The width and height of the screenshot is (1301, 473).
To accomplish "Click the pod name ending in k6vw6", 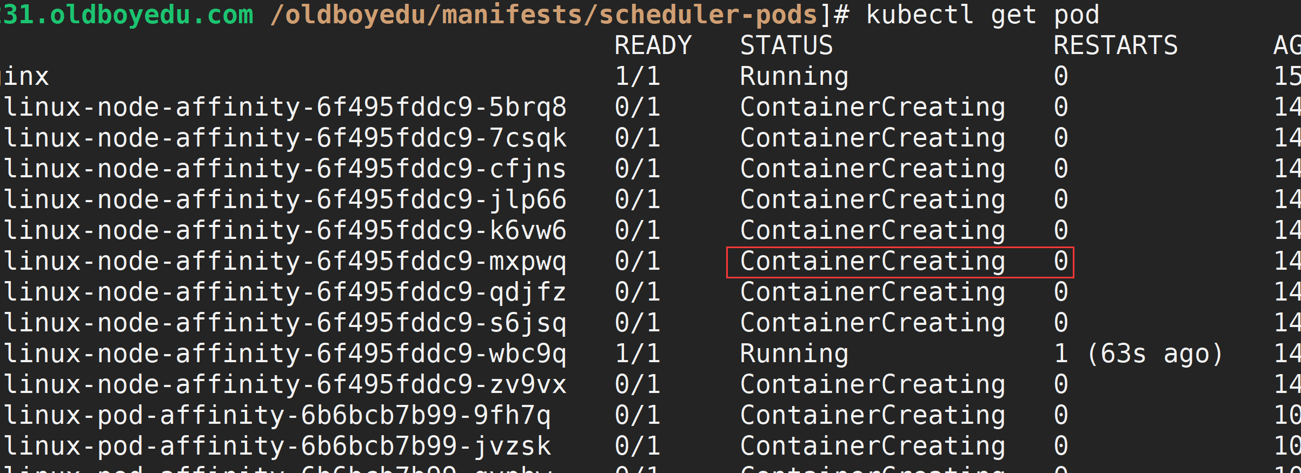I will [285, 230].
